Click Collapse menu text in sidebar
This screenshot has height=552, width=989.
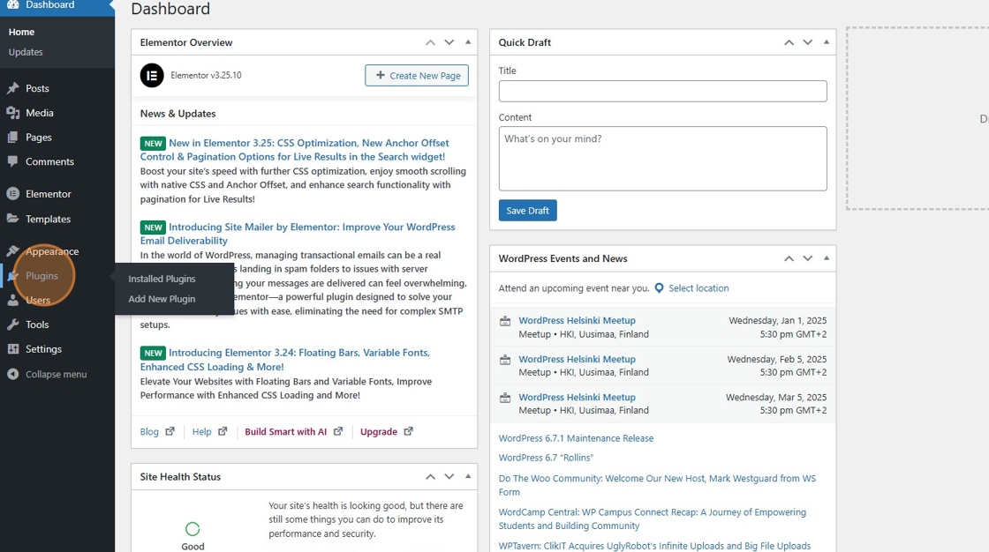[x=57, y=374]
